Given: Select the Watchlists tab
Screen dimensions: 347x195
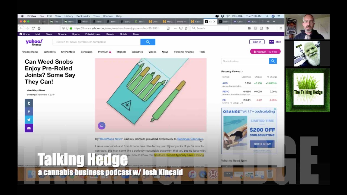Looking at the screenshot, I should (x=50, y=52).
